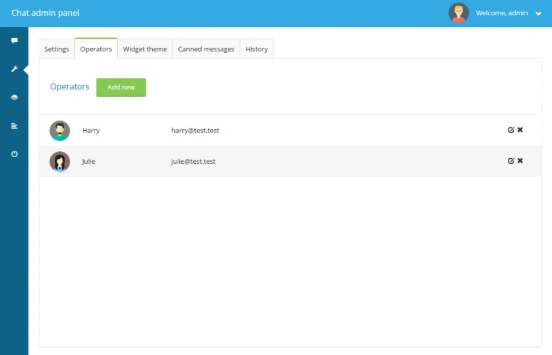The height and width of the screenshot is (355, 552).
Task: Edit operator Harry with pencil icon
Action: click(511, 130)
